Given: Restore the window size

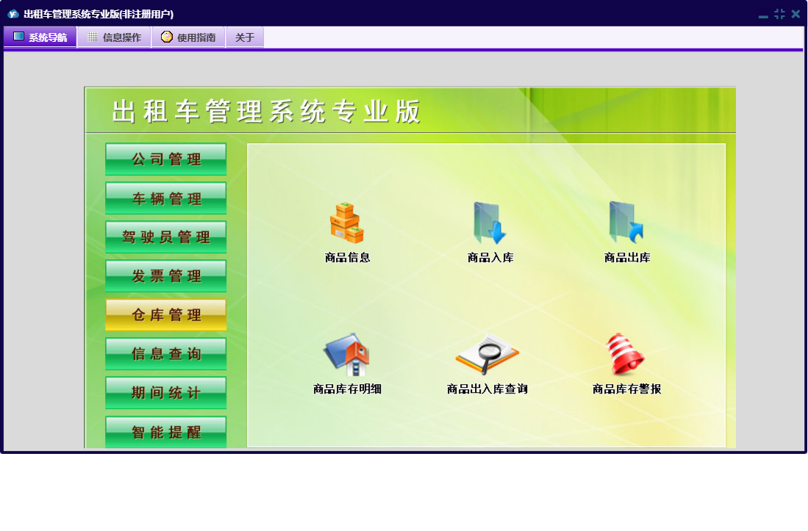Looking at the screenshot, I should 779,14.
